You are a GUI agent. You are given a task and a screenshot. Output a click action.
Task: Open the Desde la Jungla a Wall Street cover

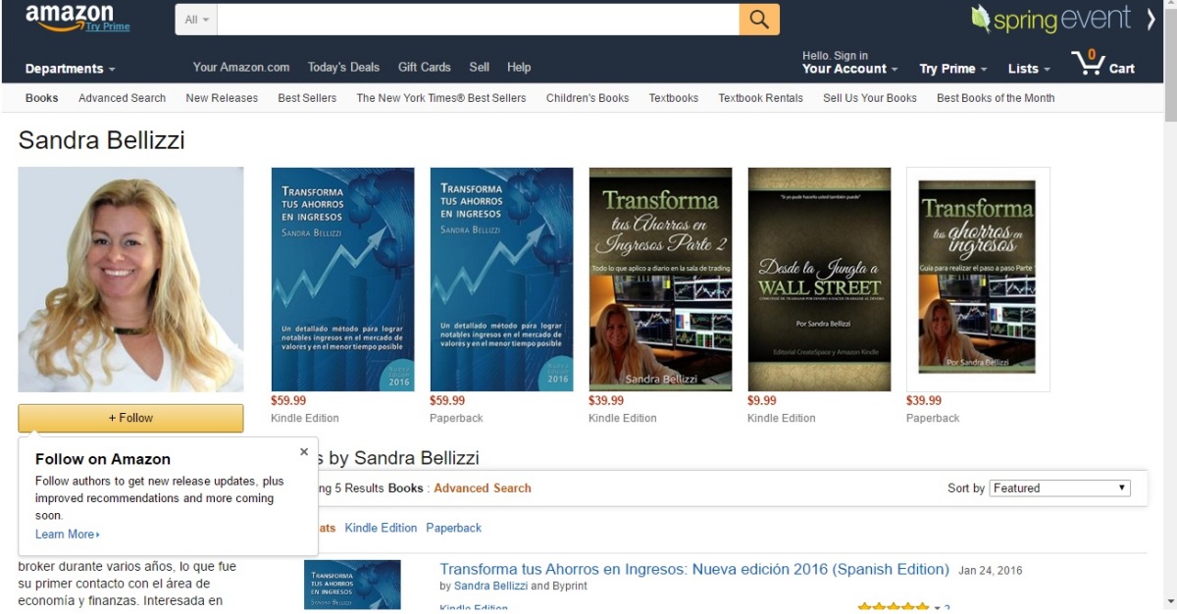point(819,280)
